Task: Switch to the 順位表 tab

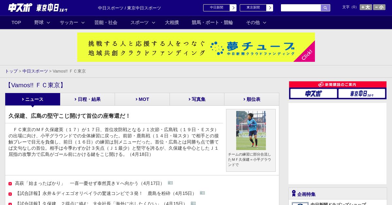Action: (x=252, y=99)
